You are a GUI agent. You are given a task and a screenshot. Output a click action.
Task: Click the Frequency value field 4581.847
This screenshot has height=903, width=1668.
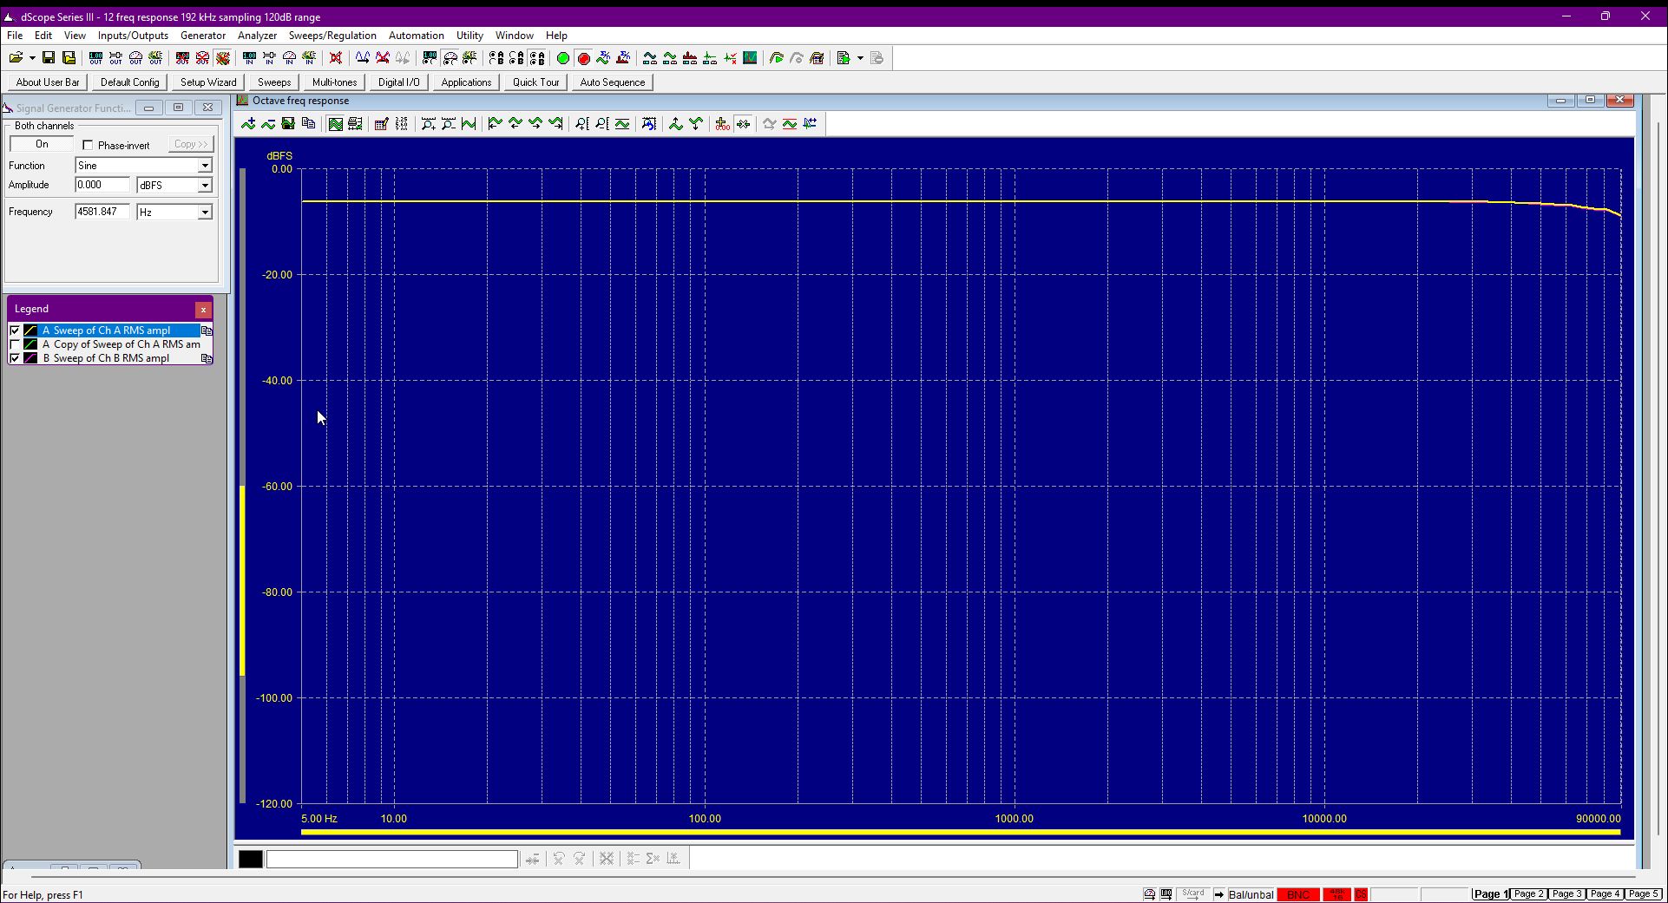coord(102,212)
